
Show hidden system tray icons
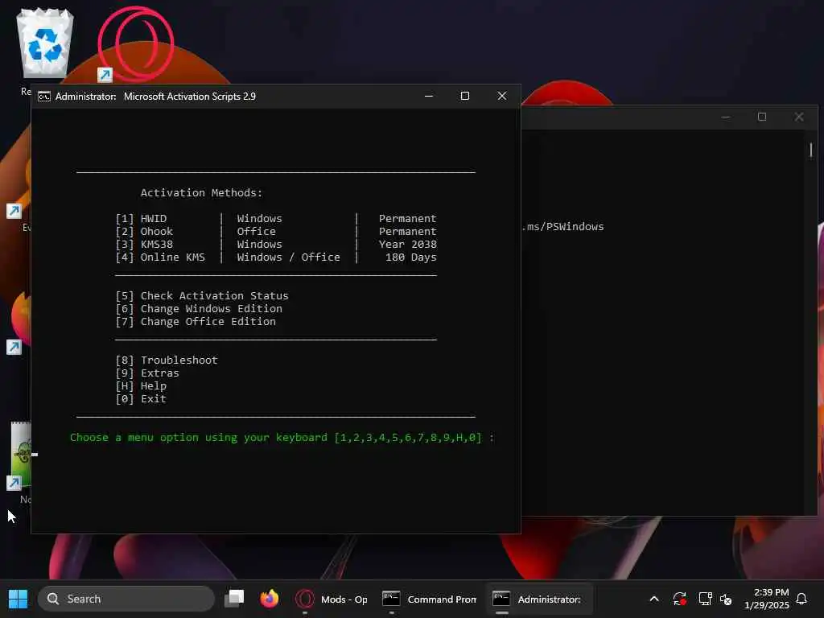[x=654, y=599]
